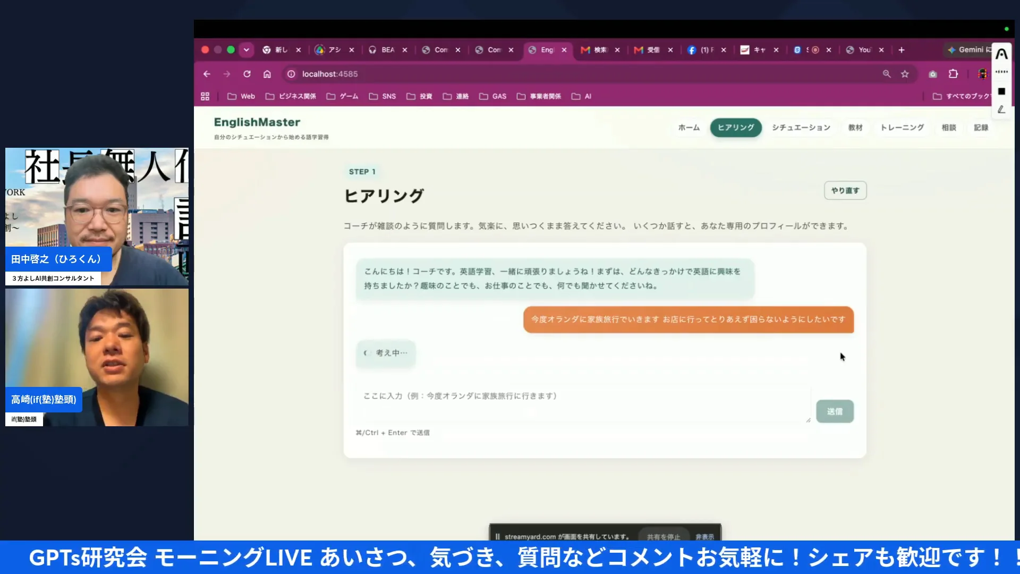Go to the トレーニング nav item
The height and width of the screenshot is (574, 1020).
point(902,128)
